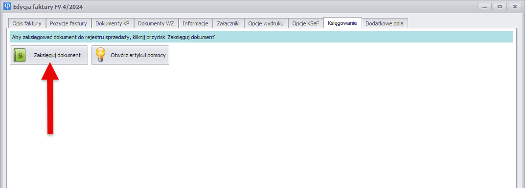Minimize the invoice editing window

tap(484, 6)
